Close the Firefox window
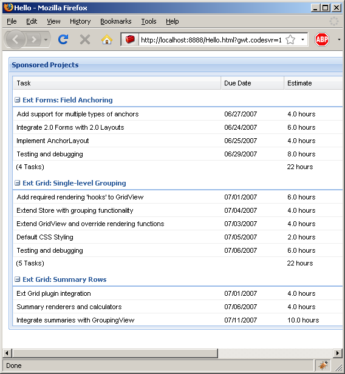This screenshot has width=345, height=374. (x=336, y=8)
